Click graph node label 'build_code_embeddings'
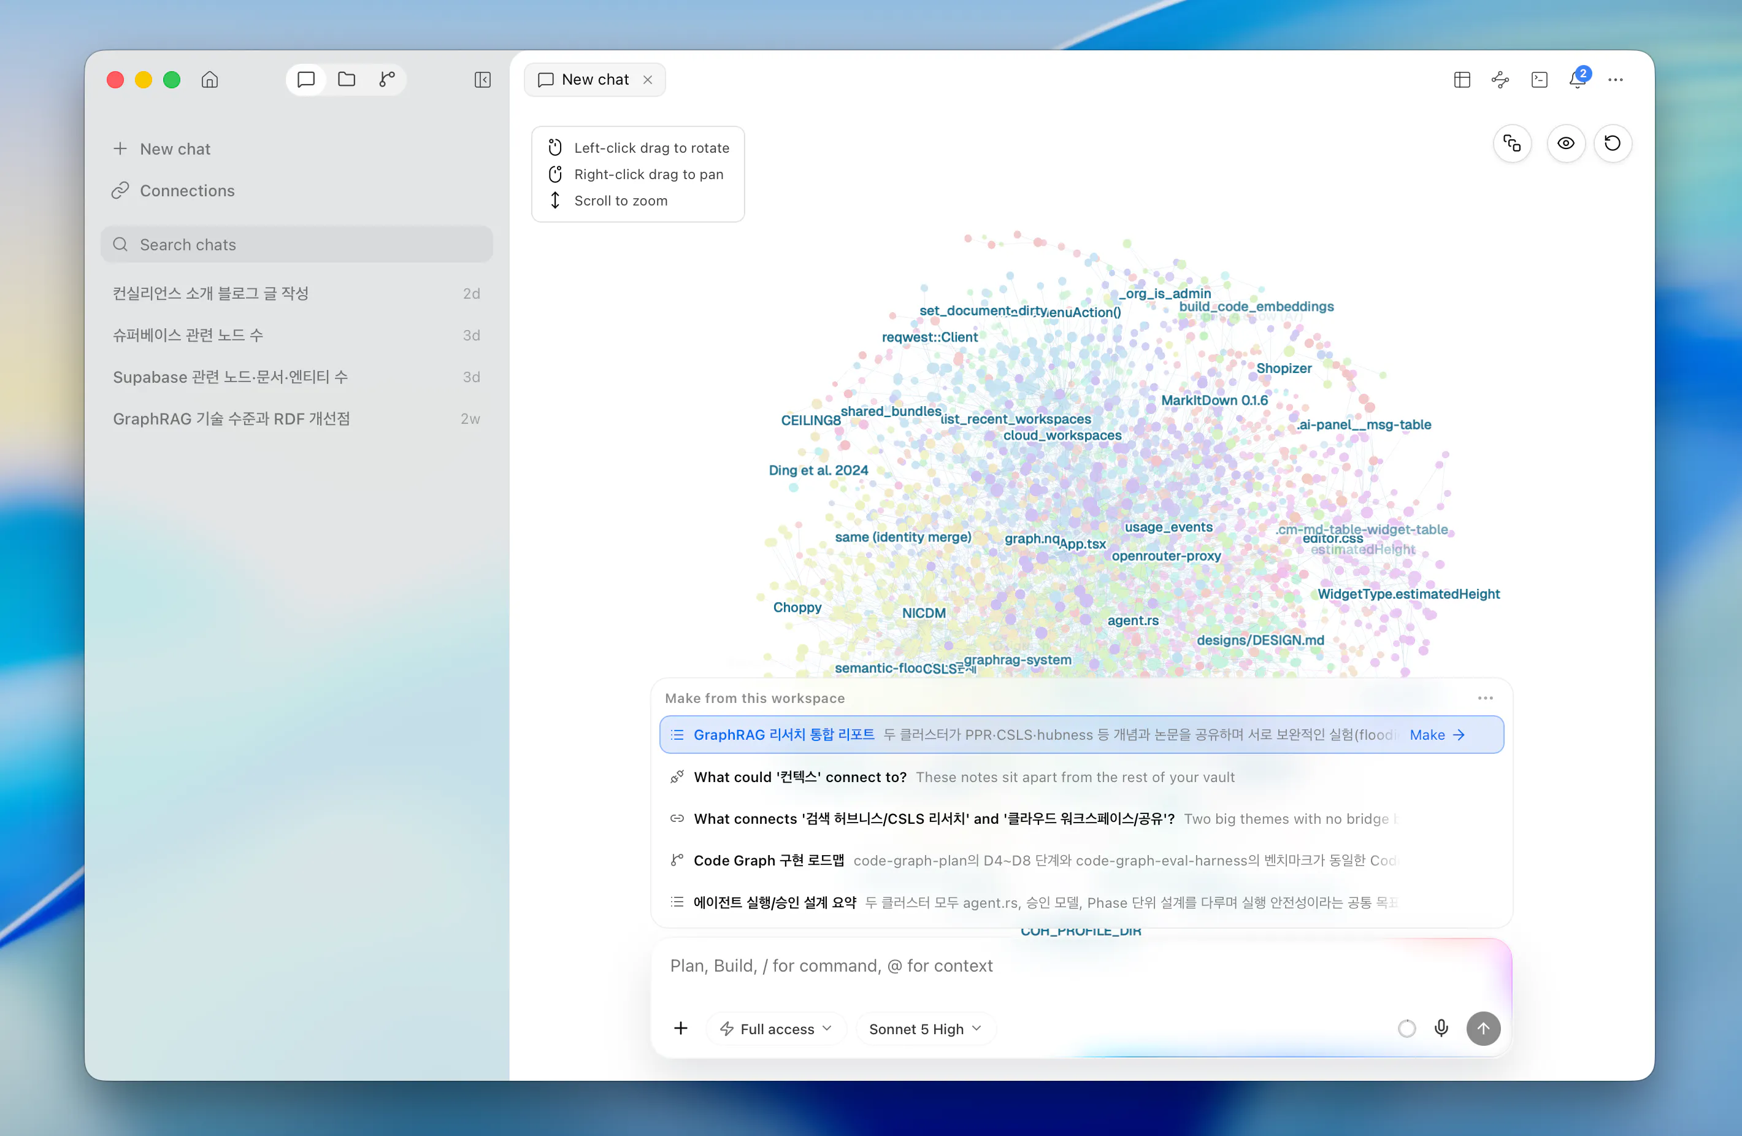Viewport: 1742px width, 1136px height. tap(1256, 306)
